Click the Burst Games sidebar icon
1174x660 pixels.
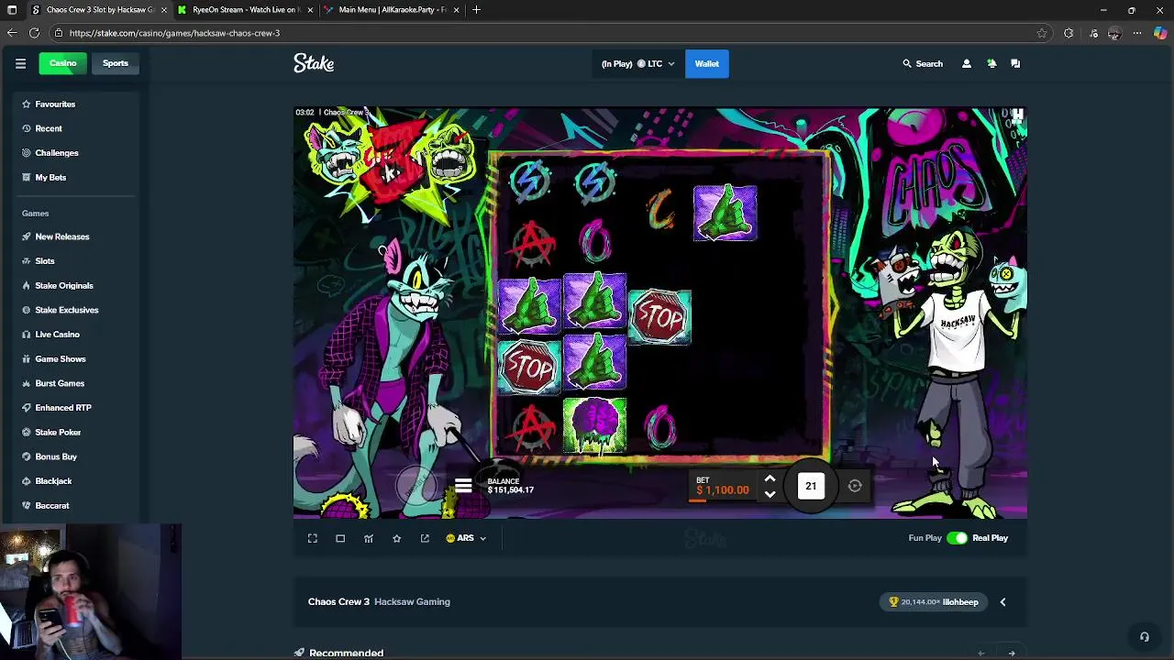pyautogui.click(x=27, y=383)
